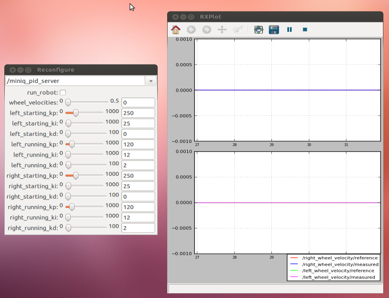Open the /miniq_pid_server dropdown
Viewport: 389px width, 298px height.
pos(151,81)
